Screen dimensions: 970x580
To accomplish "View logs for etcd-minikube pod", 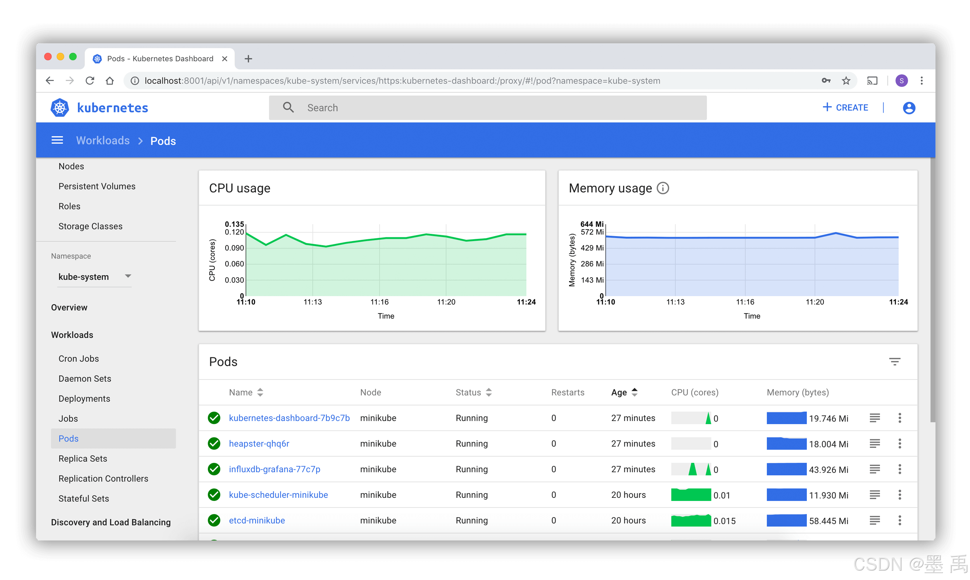I will (875, 521).
